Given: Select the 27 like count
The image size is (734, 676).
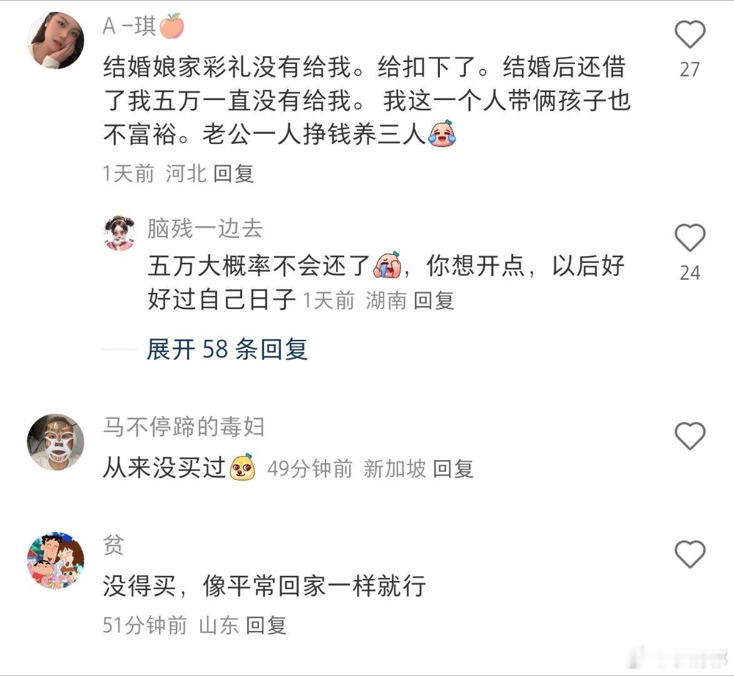Looking at the screenshot, I should click(690, 69).
